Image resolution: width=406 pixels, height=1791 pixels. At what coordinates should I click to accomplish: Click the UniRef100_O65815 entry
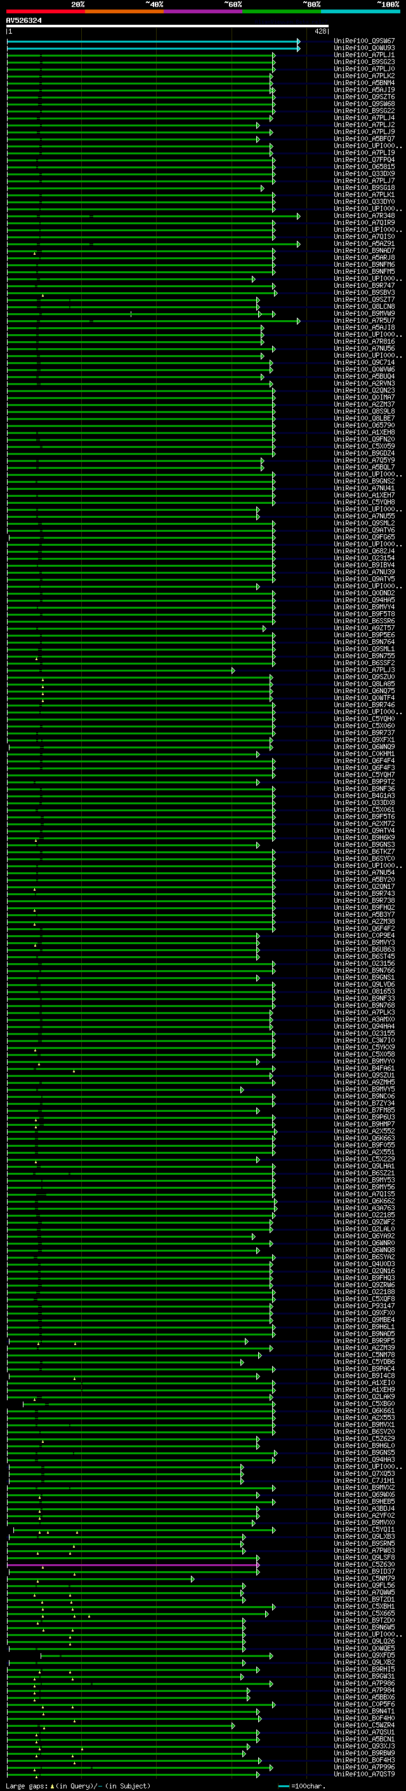tap(364, 168)
